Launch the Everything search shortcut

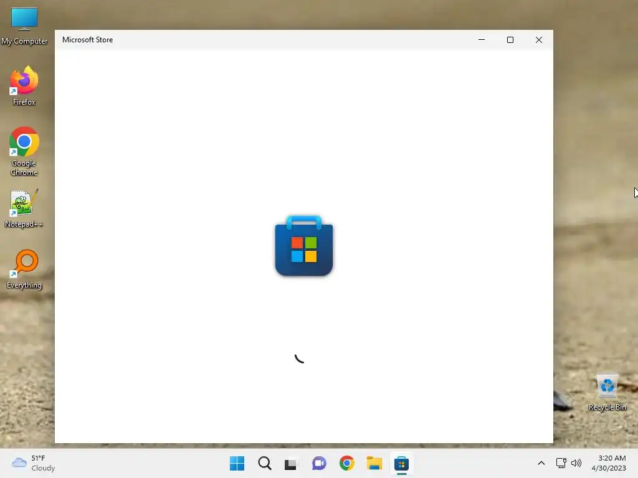pos(24,269)
